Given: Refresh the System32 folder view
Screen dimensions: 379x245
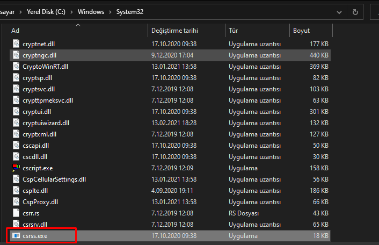Looking at the screenshot, I should tap(355, 12).
